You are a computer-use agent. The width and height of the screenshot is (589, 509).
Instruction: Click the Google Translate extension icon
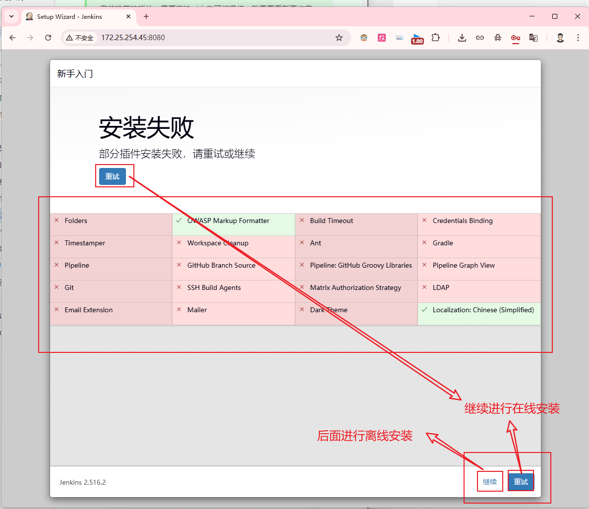pos(533,38)
